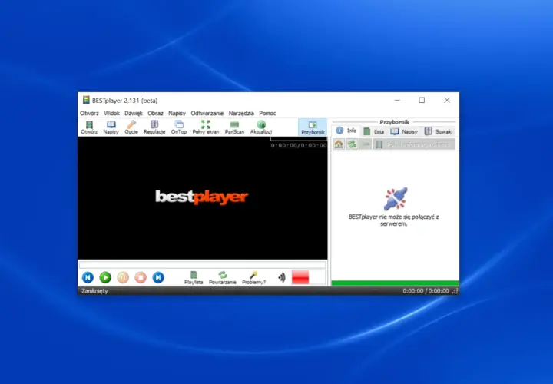Click the playback seek bar
The width and height of the screenshot is (553, 384).
[x=203, y=265]
